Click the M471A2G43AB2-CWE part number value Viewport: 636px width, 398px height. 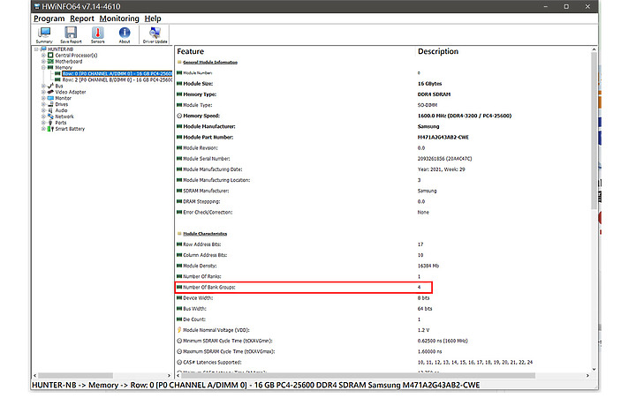pyautogui.click(x=443, y=138)
